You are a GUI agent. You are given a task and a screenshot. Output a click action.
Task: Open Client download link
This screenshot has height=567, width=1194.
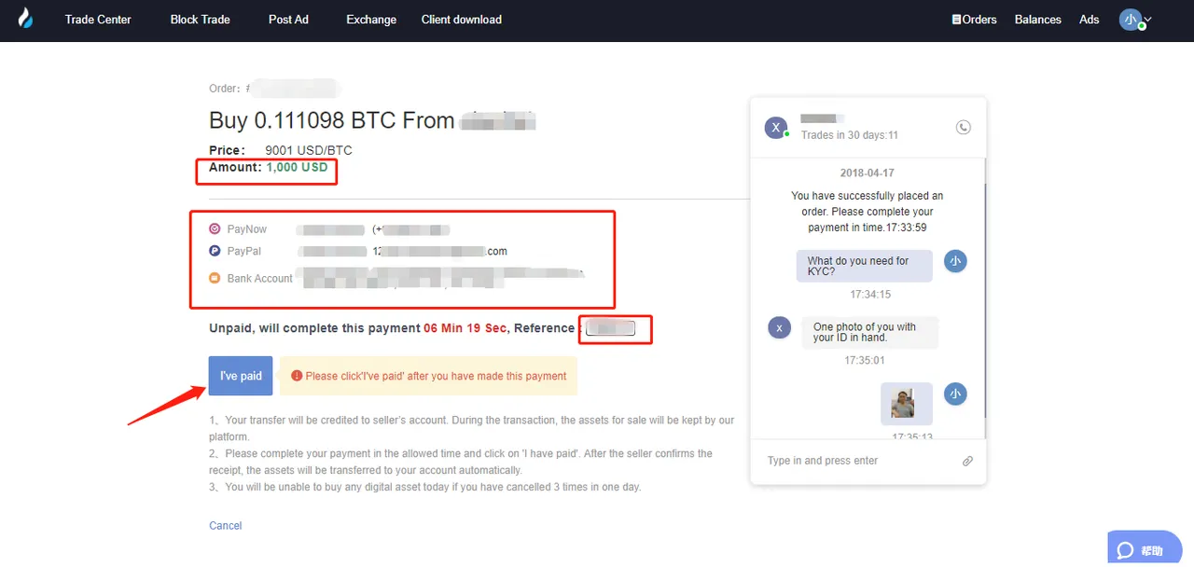[461, 20]
